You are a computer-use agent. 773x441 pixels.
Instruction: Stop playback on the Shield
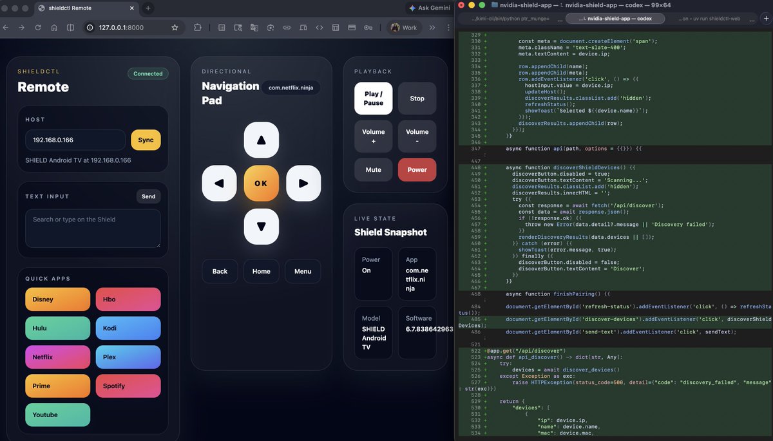click(417, 99)
